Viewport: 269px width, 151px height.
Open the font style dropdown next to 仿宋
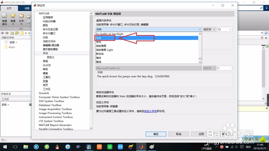coord(209,30)
